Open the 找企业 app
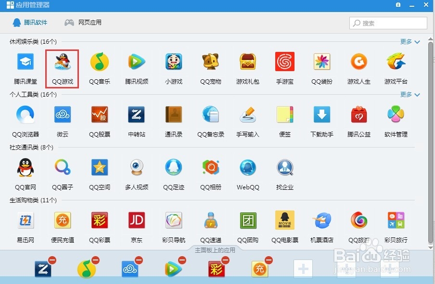This screenshot has height=284, width=435. [x=285, y=167]
